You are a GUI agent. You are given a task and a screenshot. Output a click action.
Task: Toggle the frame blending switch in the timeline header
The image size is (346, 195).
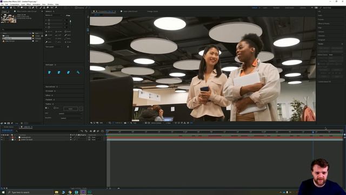pyautogui.click(x=94, y=131)
